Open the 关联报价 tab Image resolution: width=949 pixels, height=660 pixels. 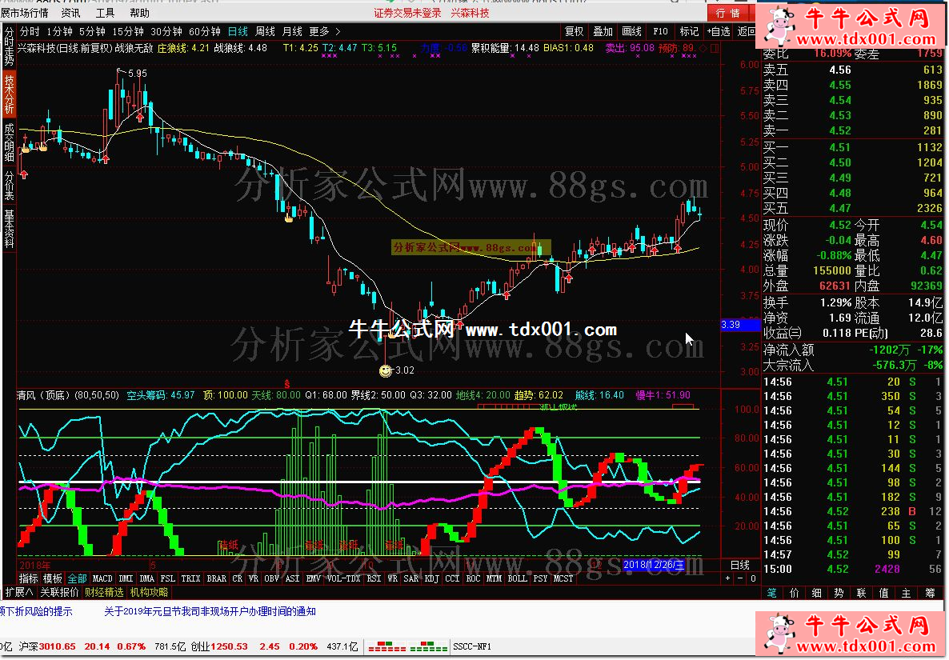(59, 592)
